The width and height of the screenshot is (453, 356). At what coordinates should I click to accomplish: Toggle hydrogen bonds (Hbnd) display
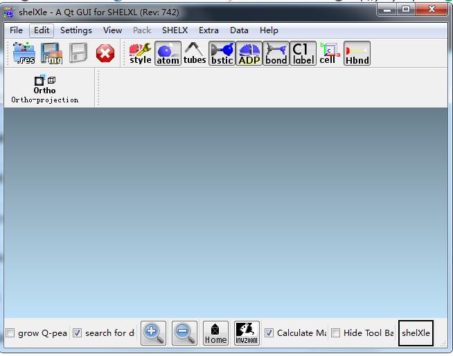[357, 53]
